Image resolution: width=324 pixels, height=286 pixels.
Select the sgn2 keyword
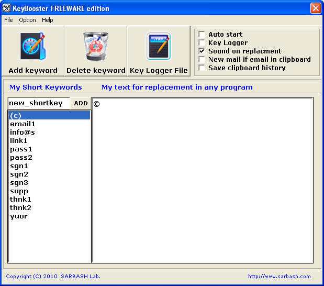point(50,174)
